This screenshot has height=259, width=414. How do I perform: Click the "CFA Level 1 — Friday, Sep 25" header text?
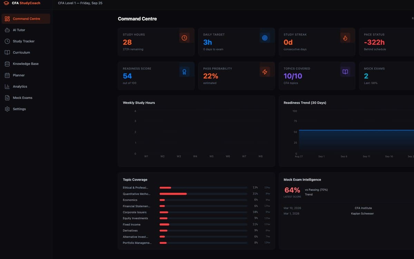click(80, 3)
